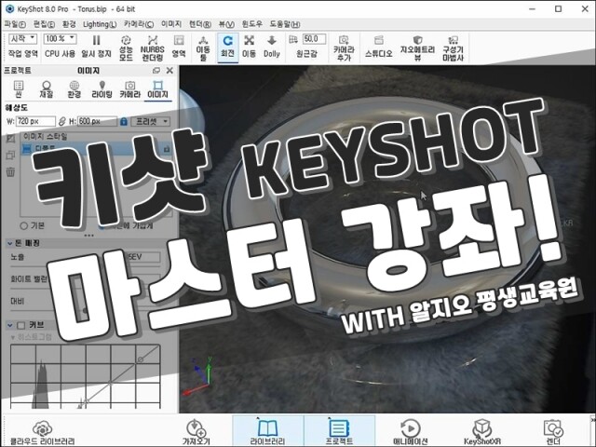Select the Tumble (회전) camera tool
Viewport: 596px width, 447px height.
pyautogui.click(x=227, y=46)
